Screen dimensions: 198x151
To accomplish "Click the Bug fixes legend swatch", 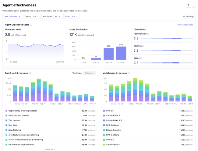I will 6,125.
